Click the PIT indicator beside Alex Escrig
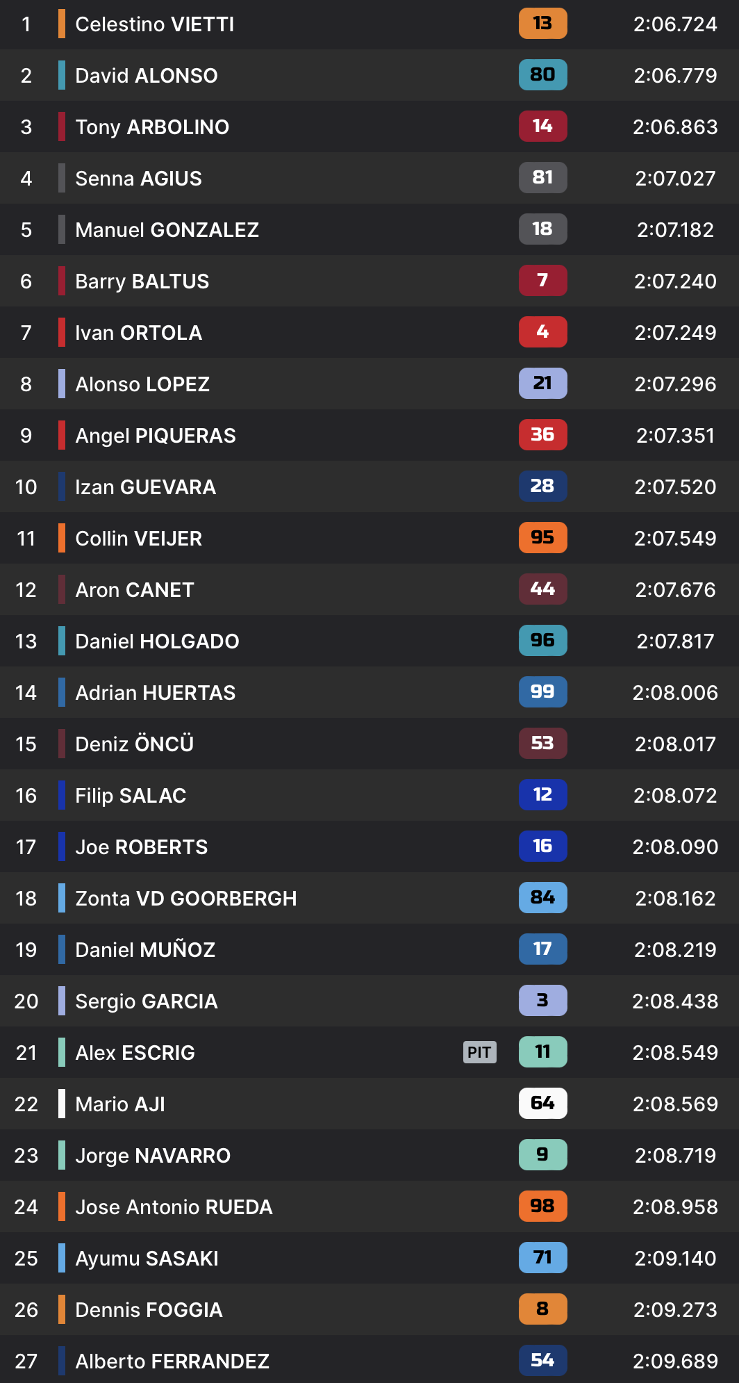This screenshot has height=1383, width=739. (x=479, y=1052)
